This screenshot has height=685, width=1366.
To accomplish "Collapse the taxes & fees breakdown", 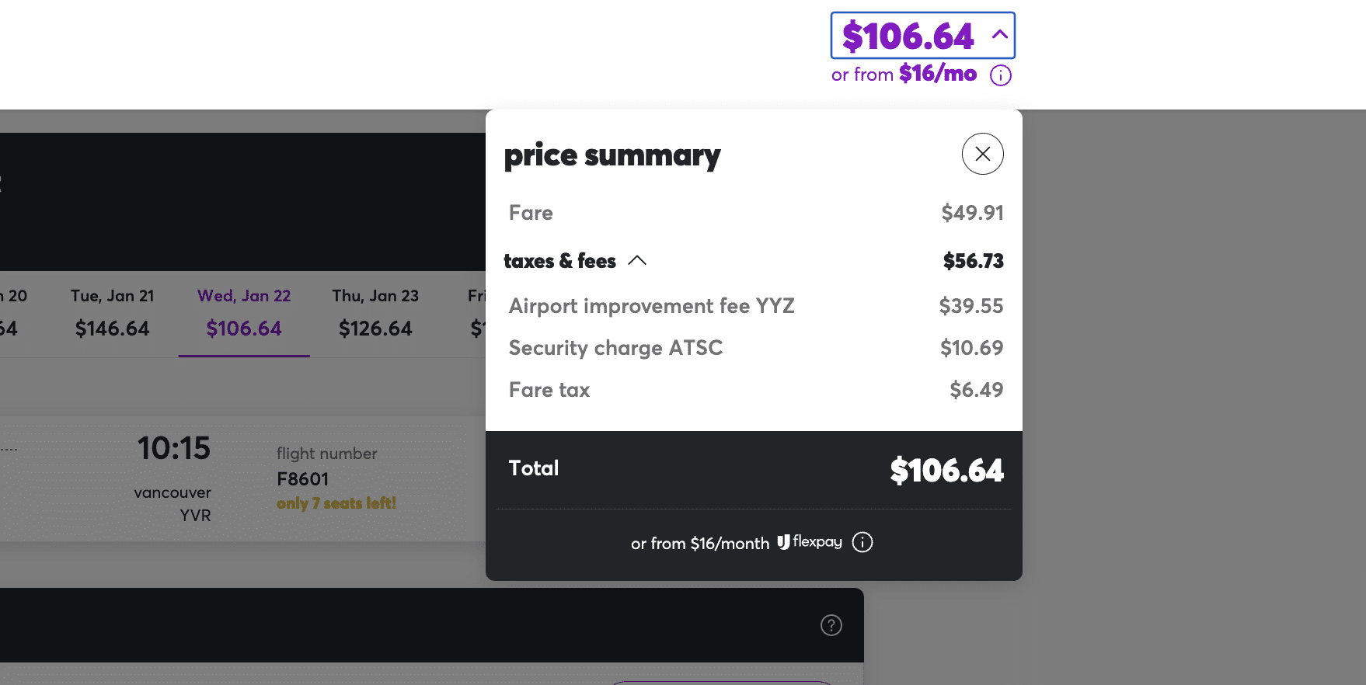I will click(637, 261).
